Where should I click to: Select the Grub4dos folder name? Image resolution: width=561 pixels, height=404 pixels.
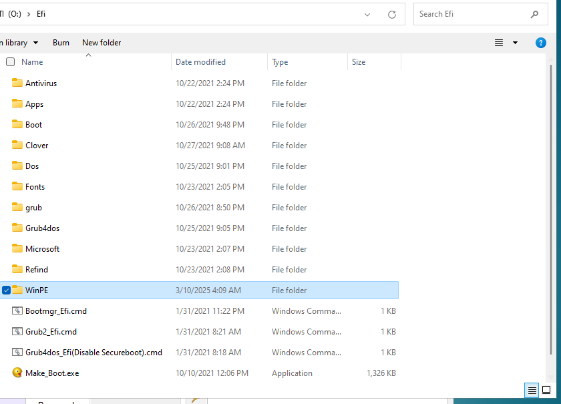point(42,228)
